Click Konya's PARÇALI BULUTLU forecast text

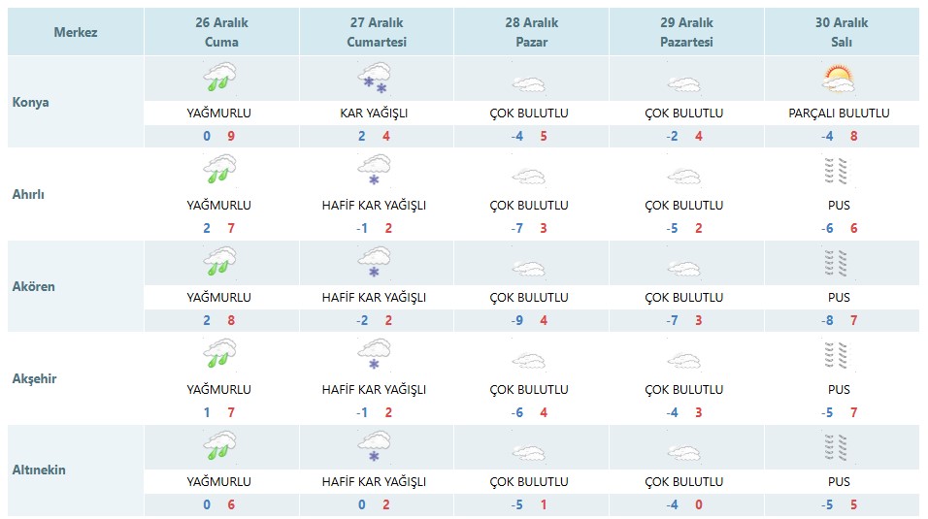tap(840, 114)
